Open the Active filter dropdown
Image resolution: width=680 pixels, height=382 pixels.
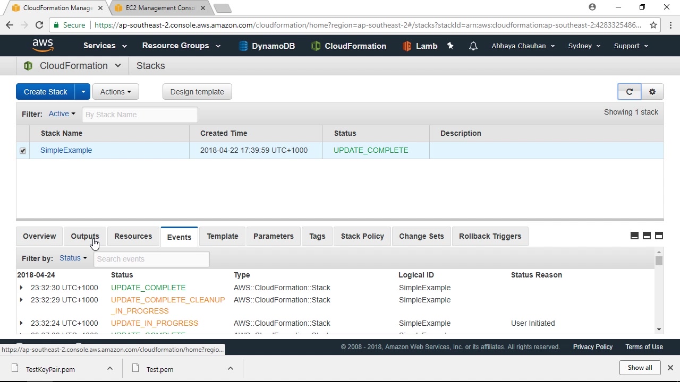pyautogui.click(x=62, y=114)
